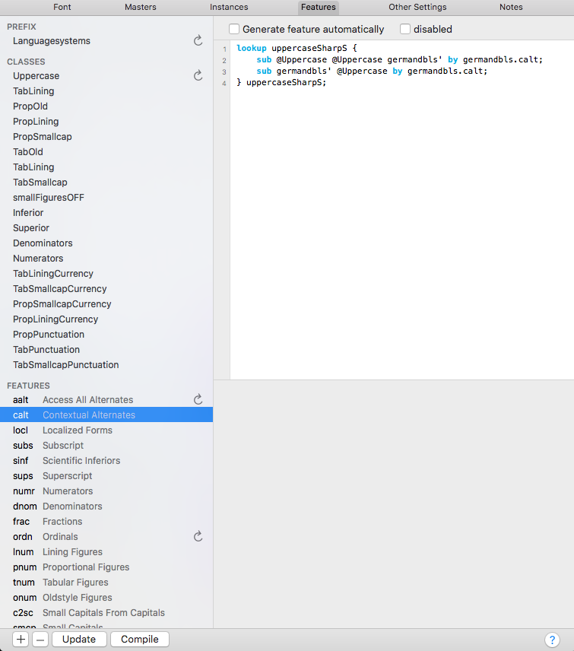Click refresh icon beside ordn Ordinals
This screenshot has width=574, height=651.
tap(198, 537)
